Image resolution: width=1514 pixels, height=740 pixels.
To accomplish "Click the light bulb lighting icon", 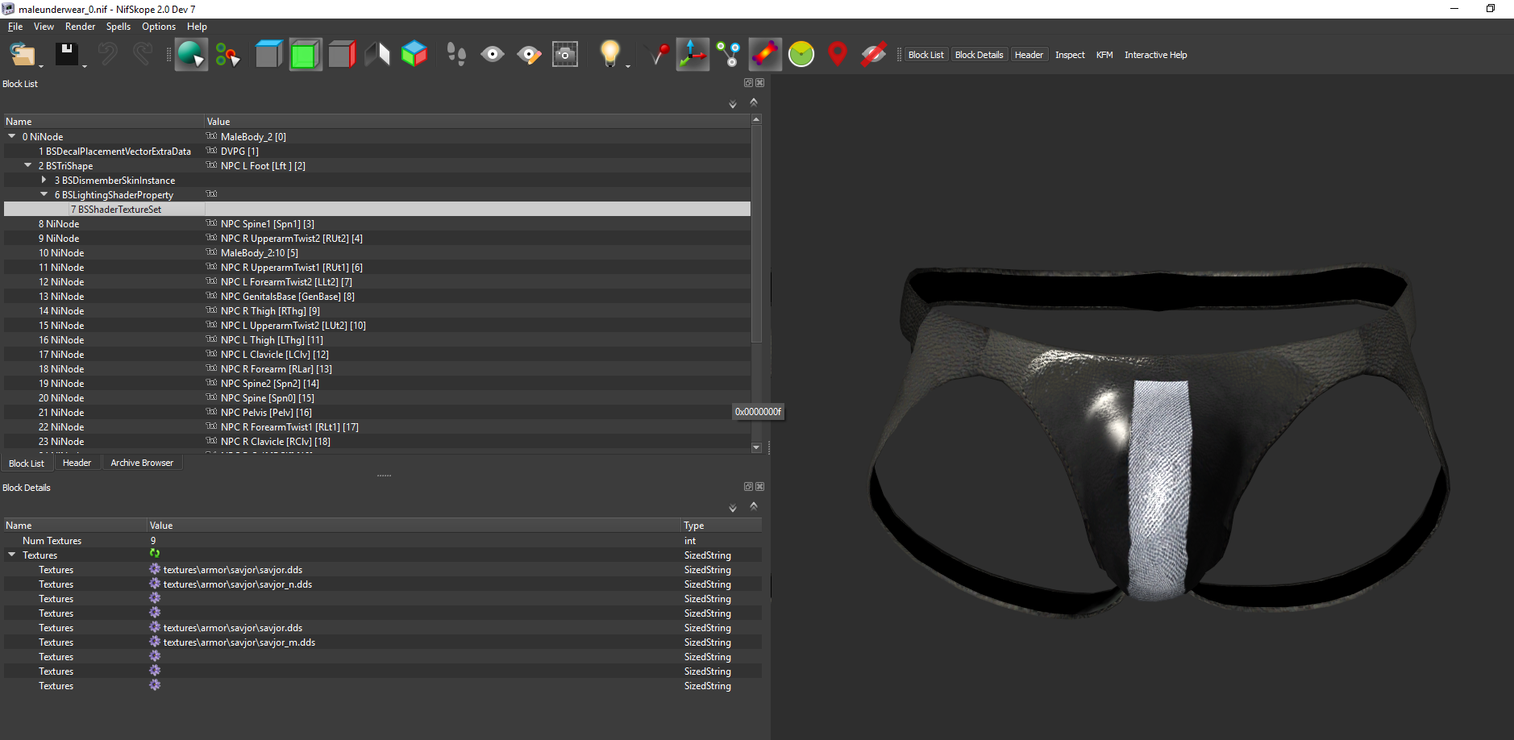I will tap(610, 55).
